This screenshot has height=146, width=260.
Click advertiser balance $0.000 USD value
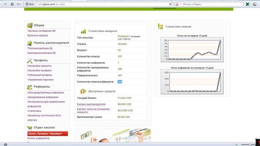pyautogui.click(x=124, y=104)
